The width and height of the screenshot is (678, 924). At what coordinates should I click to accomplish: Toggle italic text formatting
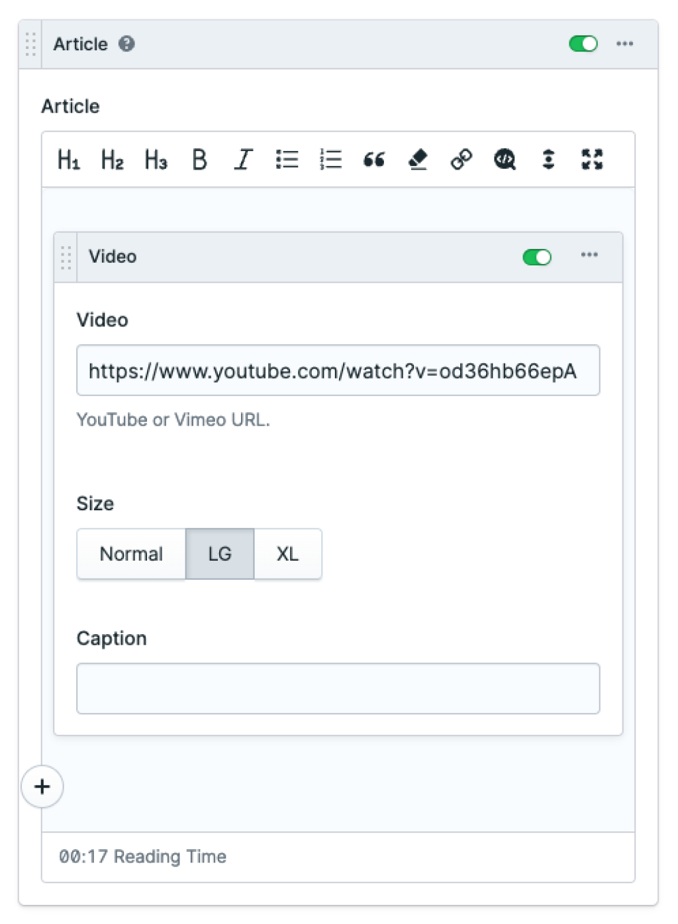point(242,159)
